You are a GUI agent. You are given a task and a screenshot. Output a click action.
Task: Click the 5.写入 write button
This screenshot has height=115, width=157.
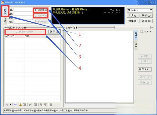[144, 61]
